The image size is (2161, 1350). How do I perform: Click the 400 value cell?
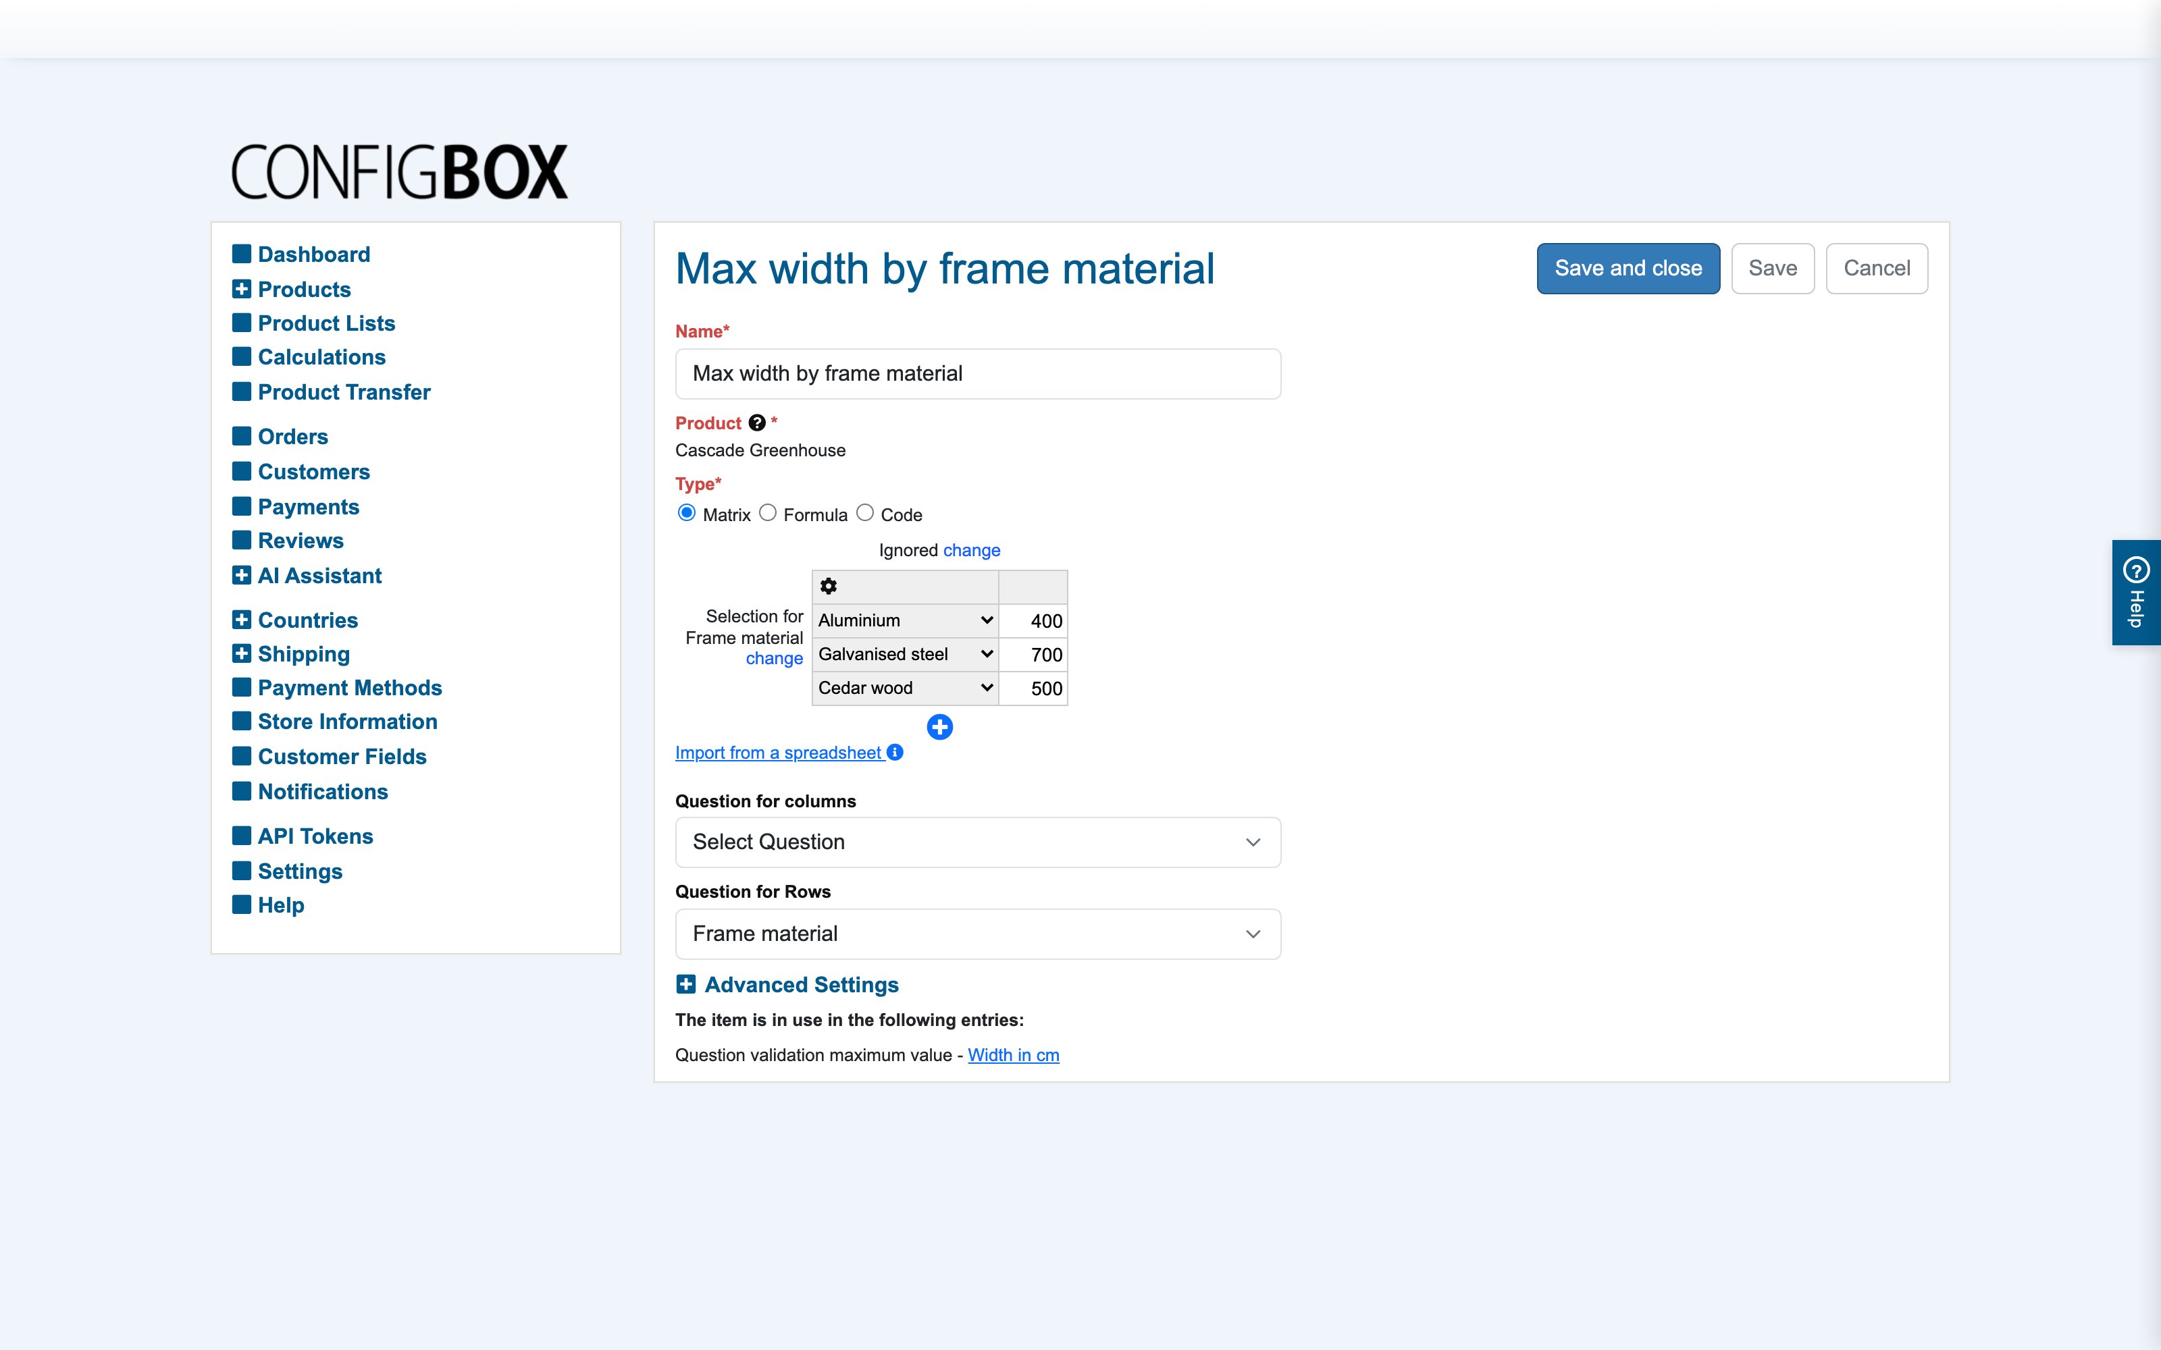pyautogui.click(x=1033, y=620)
